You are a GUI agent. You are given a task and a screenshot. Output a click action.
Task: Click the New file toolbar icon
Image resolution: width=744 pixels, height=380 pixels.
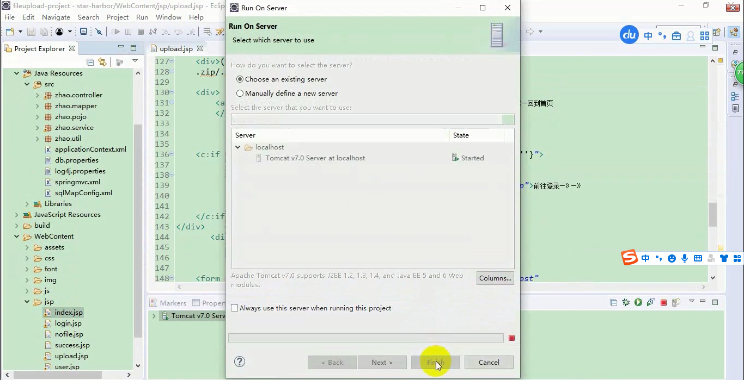10,32
